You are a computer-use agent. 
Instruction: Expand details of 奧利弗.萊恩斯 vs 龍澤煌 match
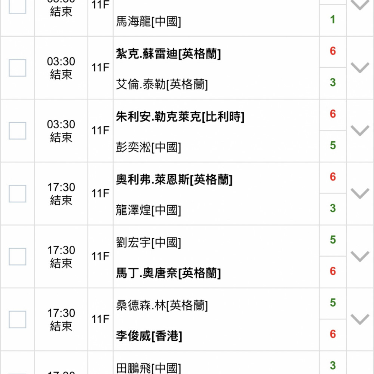tap(360, 194)
